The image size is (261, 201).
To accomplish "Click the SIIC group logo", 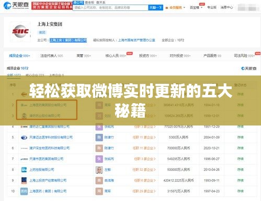I will click(20, 32).
